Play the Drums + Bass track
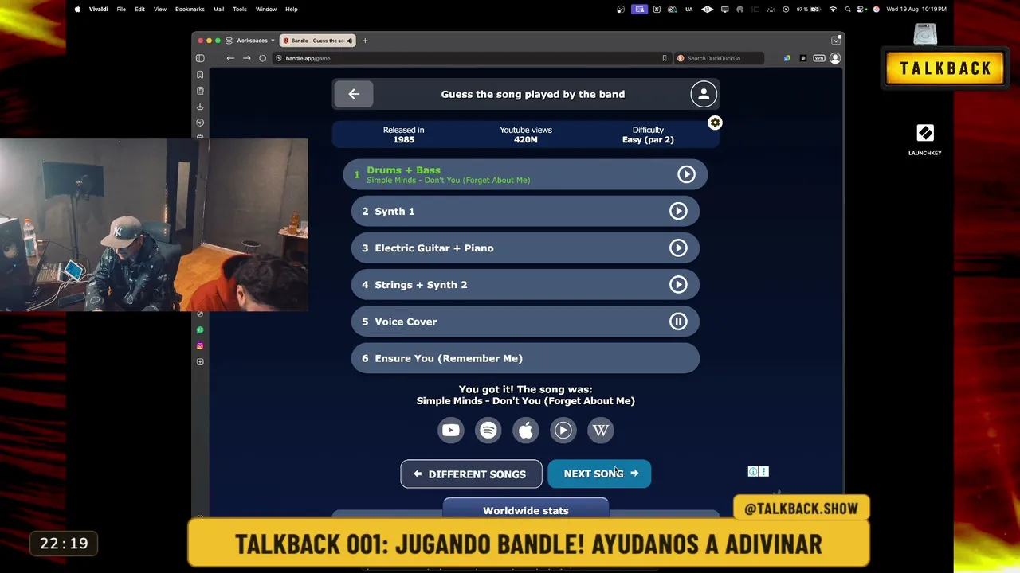Image resolution: width=1020 pixels, height=573 pixels. (686, 174)
